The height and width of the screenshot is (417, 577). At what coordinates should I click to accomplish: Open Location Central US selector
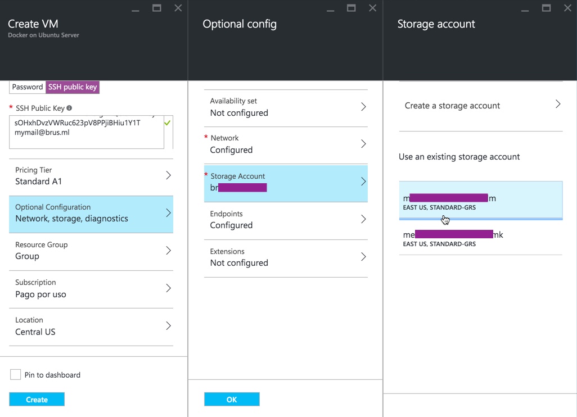click(x=91, y=326)
